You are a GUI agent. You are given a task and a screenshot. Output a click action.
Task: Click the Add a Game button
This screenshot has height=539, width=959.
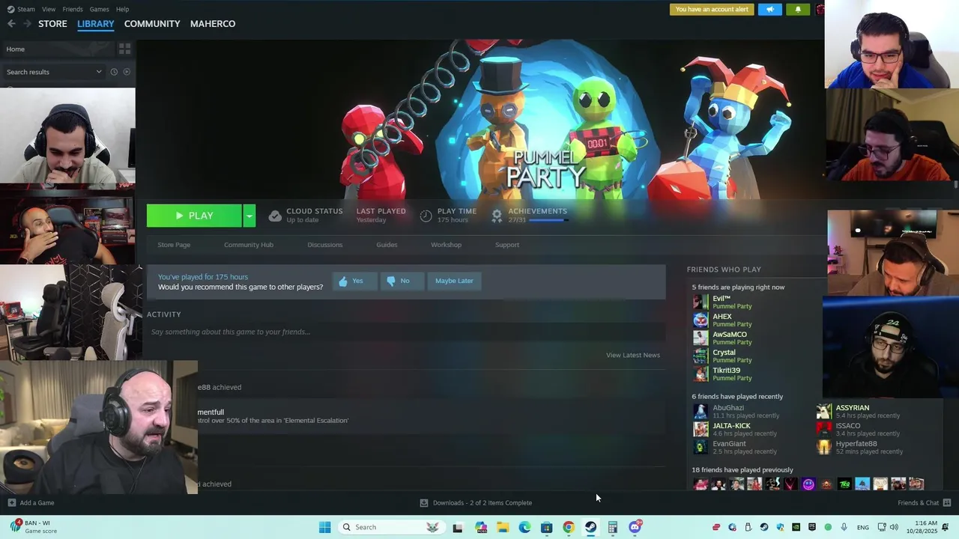click(31, 503)
